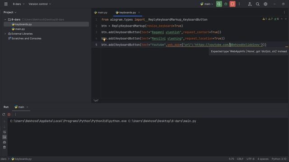
Task: Click the green Rerun main button
Action: tap(219, 4)
